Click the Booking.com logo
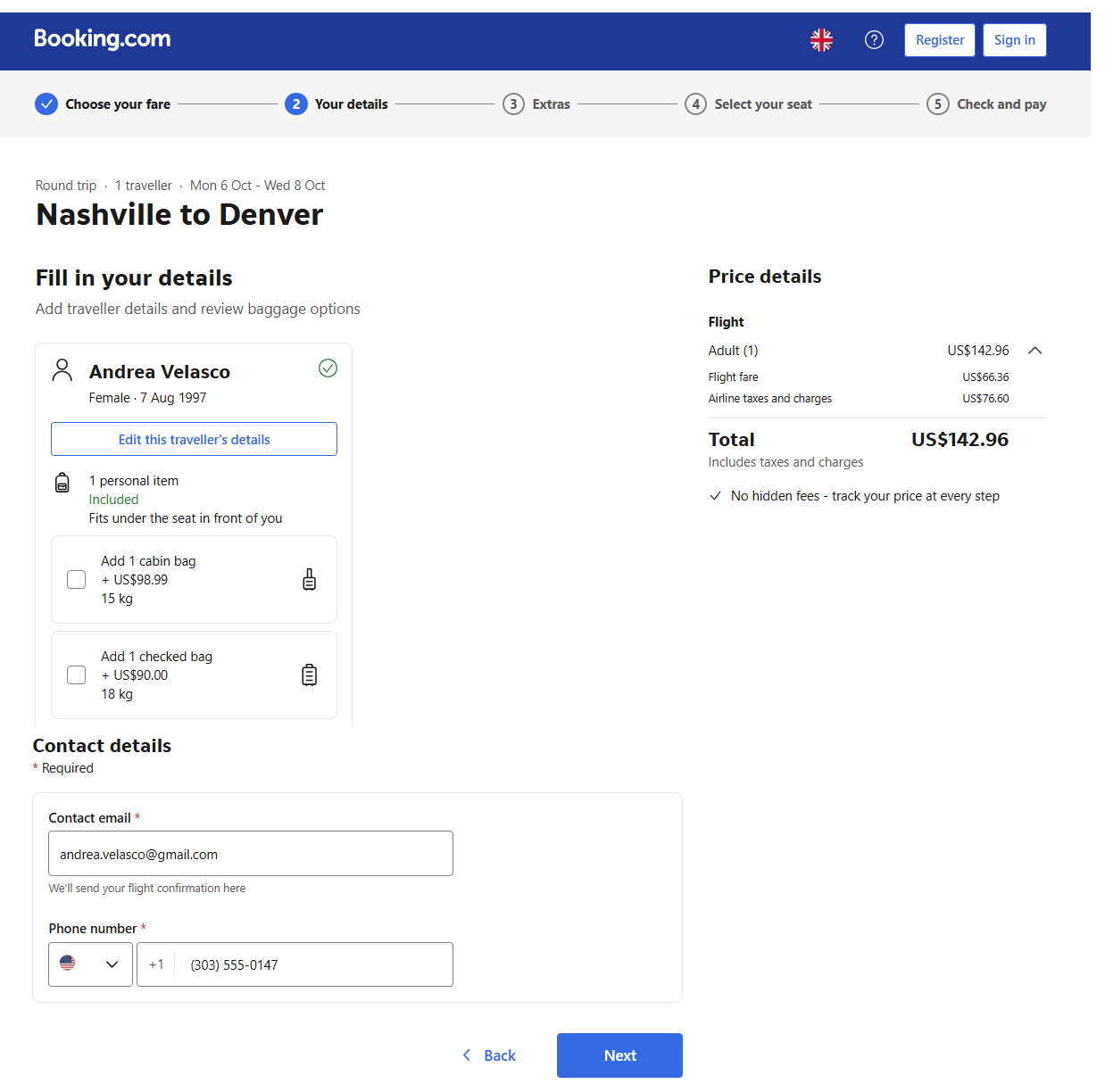 [102, 39]
